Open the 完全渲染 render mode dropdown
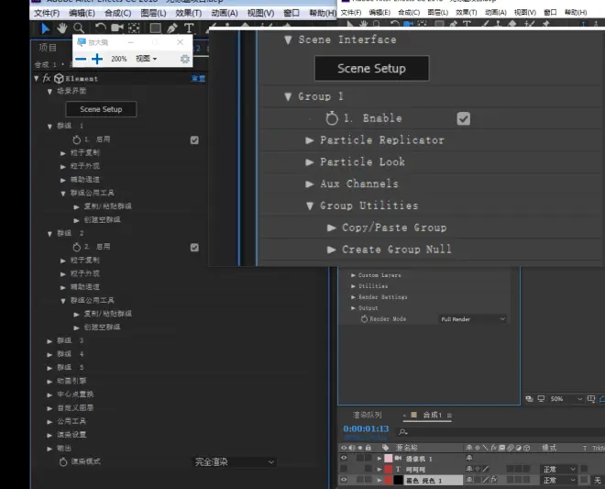The image size is (605, 489). [x=235, y=462]
